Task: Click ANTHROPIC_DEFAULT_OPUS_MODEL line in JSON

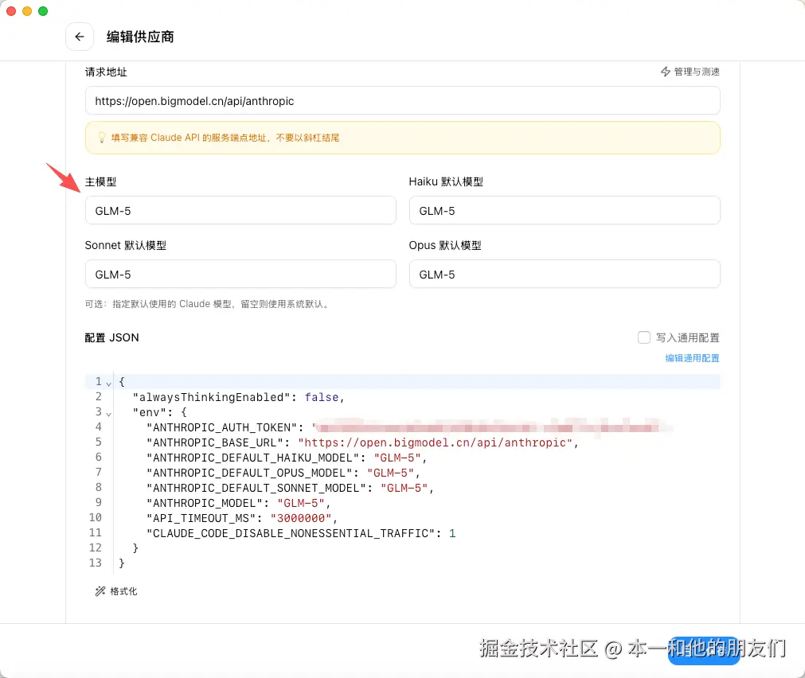Action: 283,473
